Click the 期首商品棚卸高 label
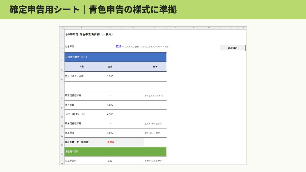The image size is (306, 172). 73,96
